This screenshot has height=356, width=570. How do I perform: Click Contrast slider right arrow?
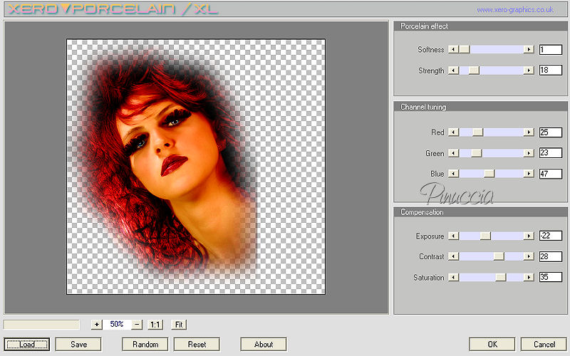pos(529,256)
